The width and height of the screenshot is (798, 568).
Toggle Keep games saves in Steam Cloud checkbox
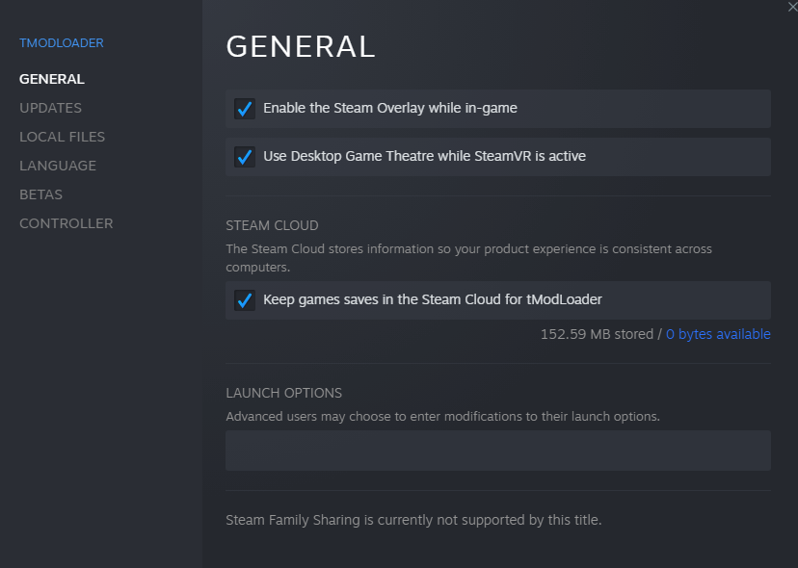pyautogui.click(x=245, y=300)
